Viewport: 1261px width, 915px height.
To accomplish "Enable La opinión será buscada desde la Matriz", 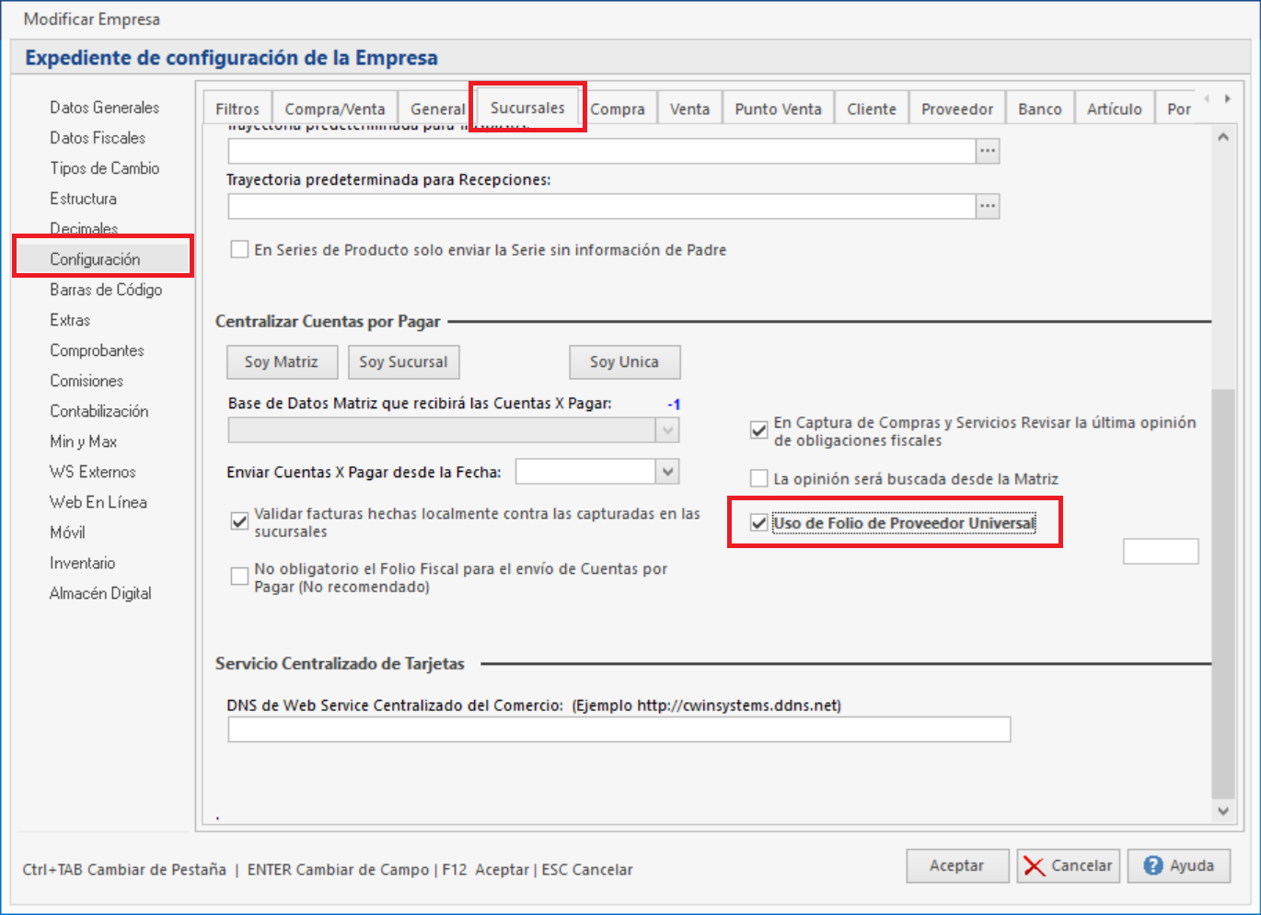I will pyautogui.click(x=759, y=478).
